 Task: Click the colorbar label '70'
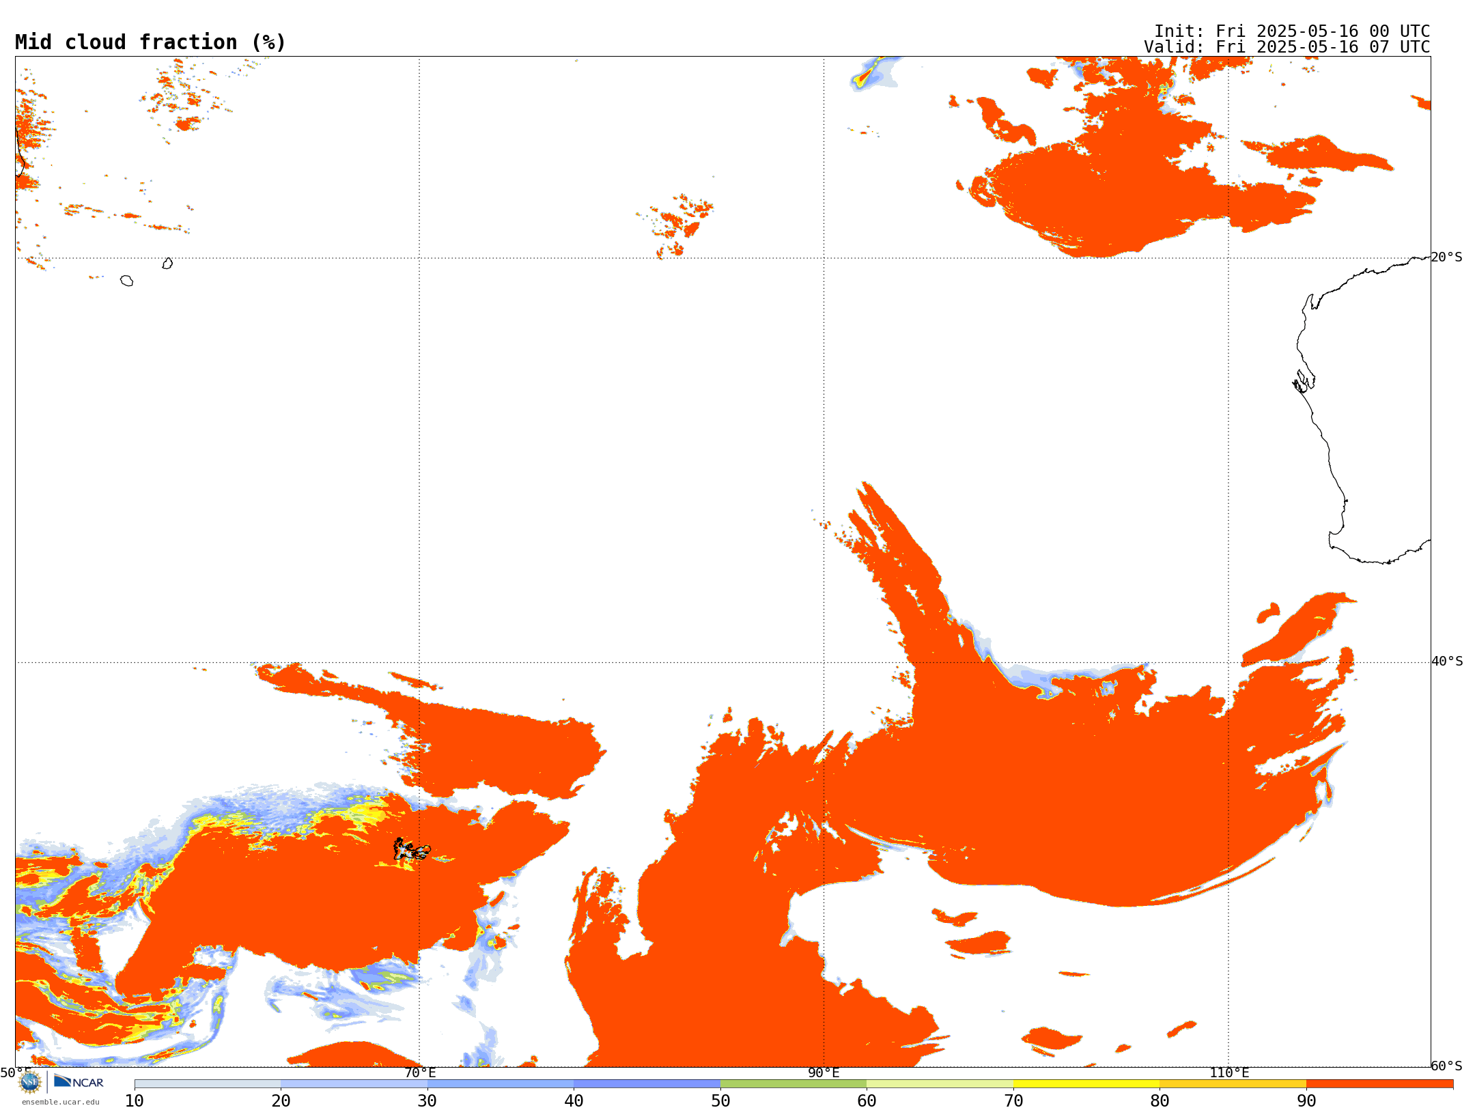tap(1013, 1101)
